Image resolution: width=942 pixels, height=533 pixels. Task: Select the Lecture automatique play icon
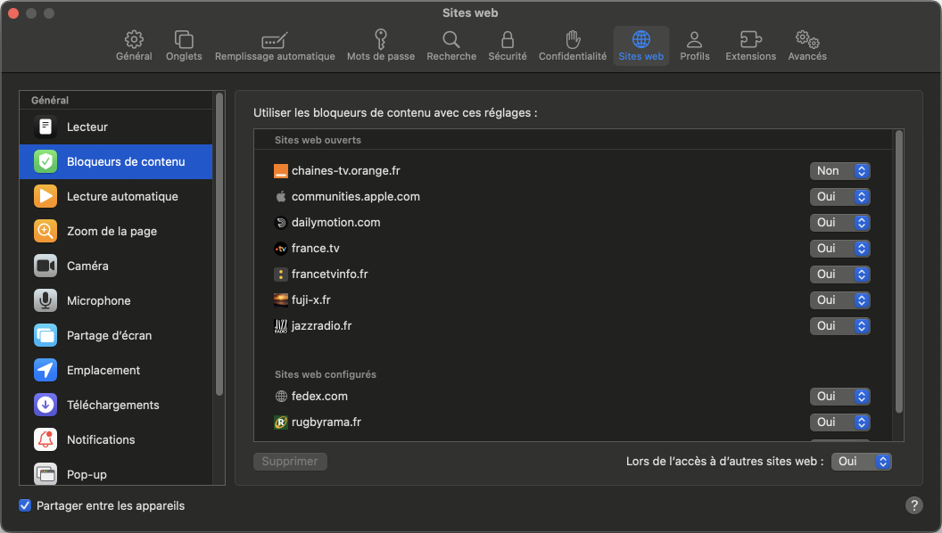(x=45, y=196)
